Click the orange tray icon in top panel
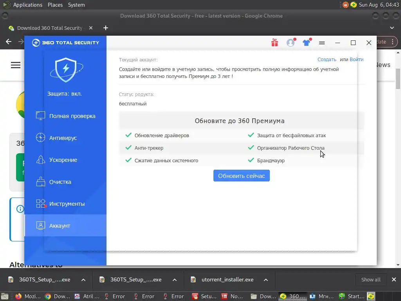This screenshot has width=401, height=301. coord(345,5)
